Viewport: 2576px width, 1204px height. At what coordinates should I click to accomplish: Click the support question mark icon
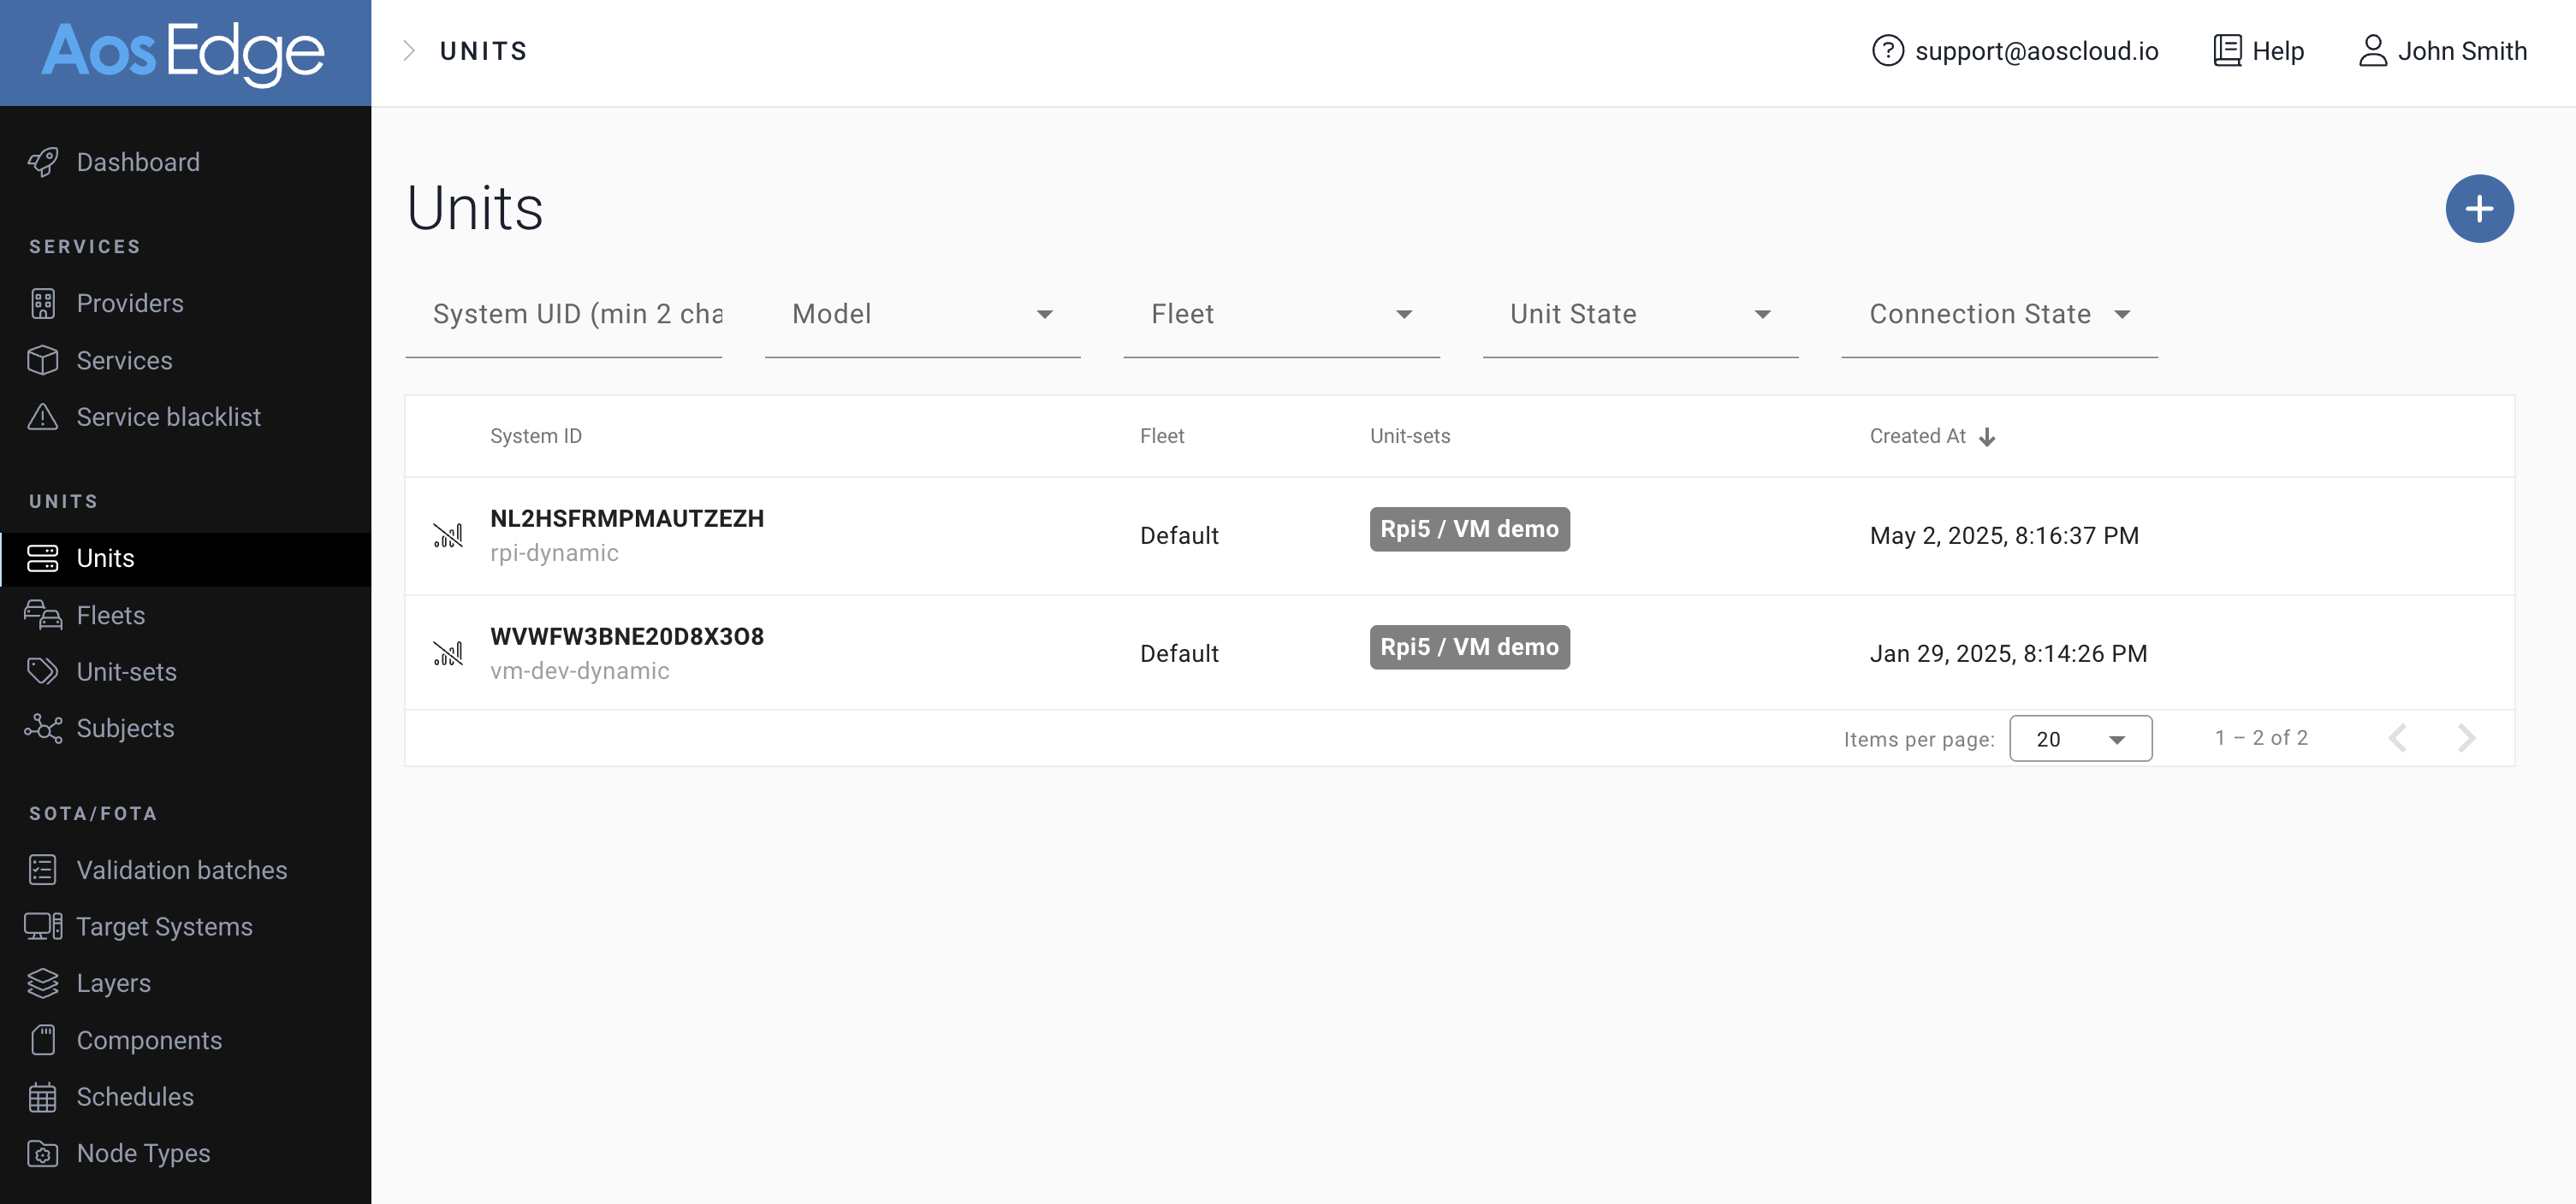1886,51
